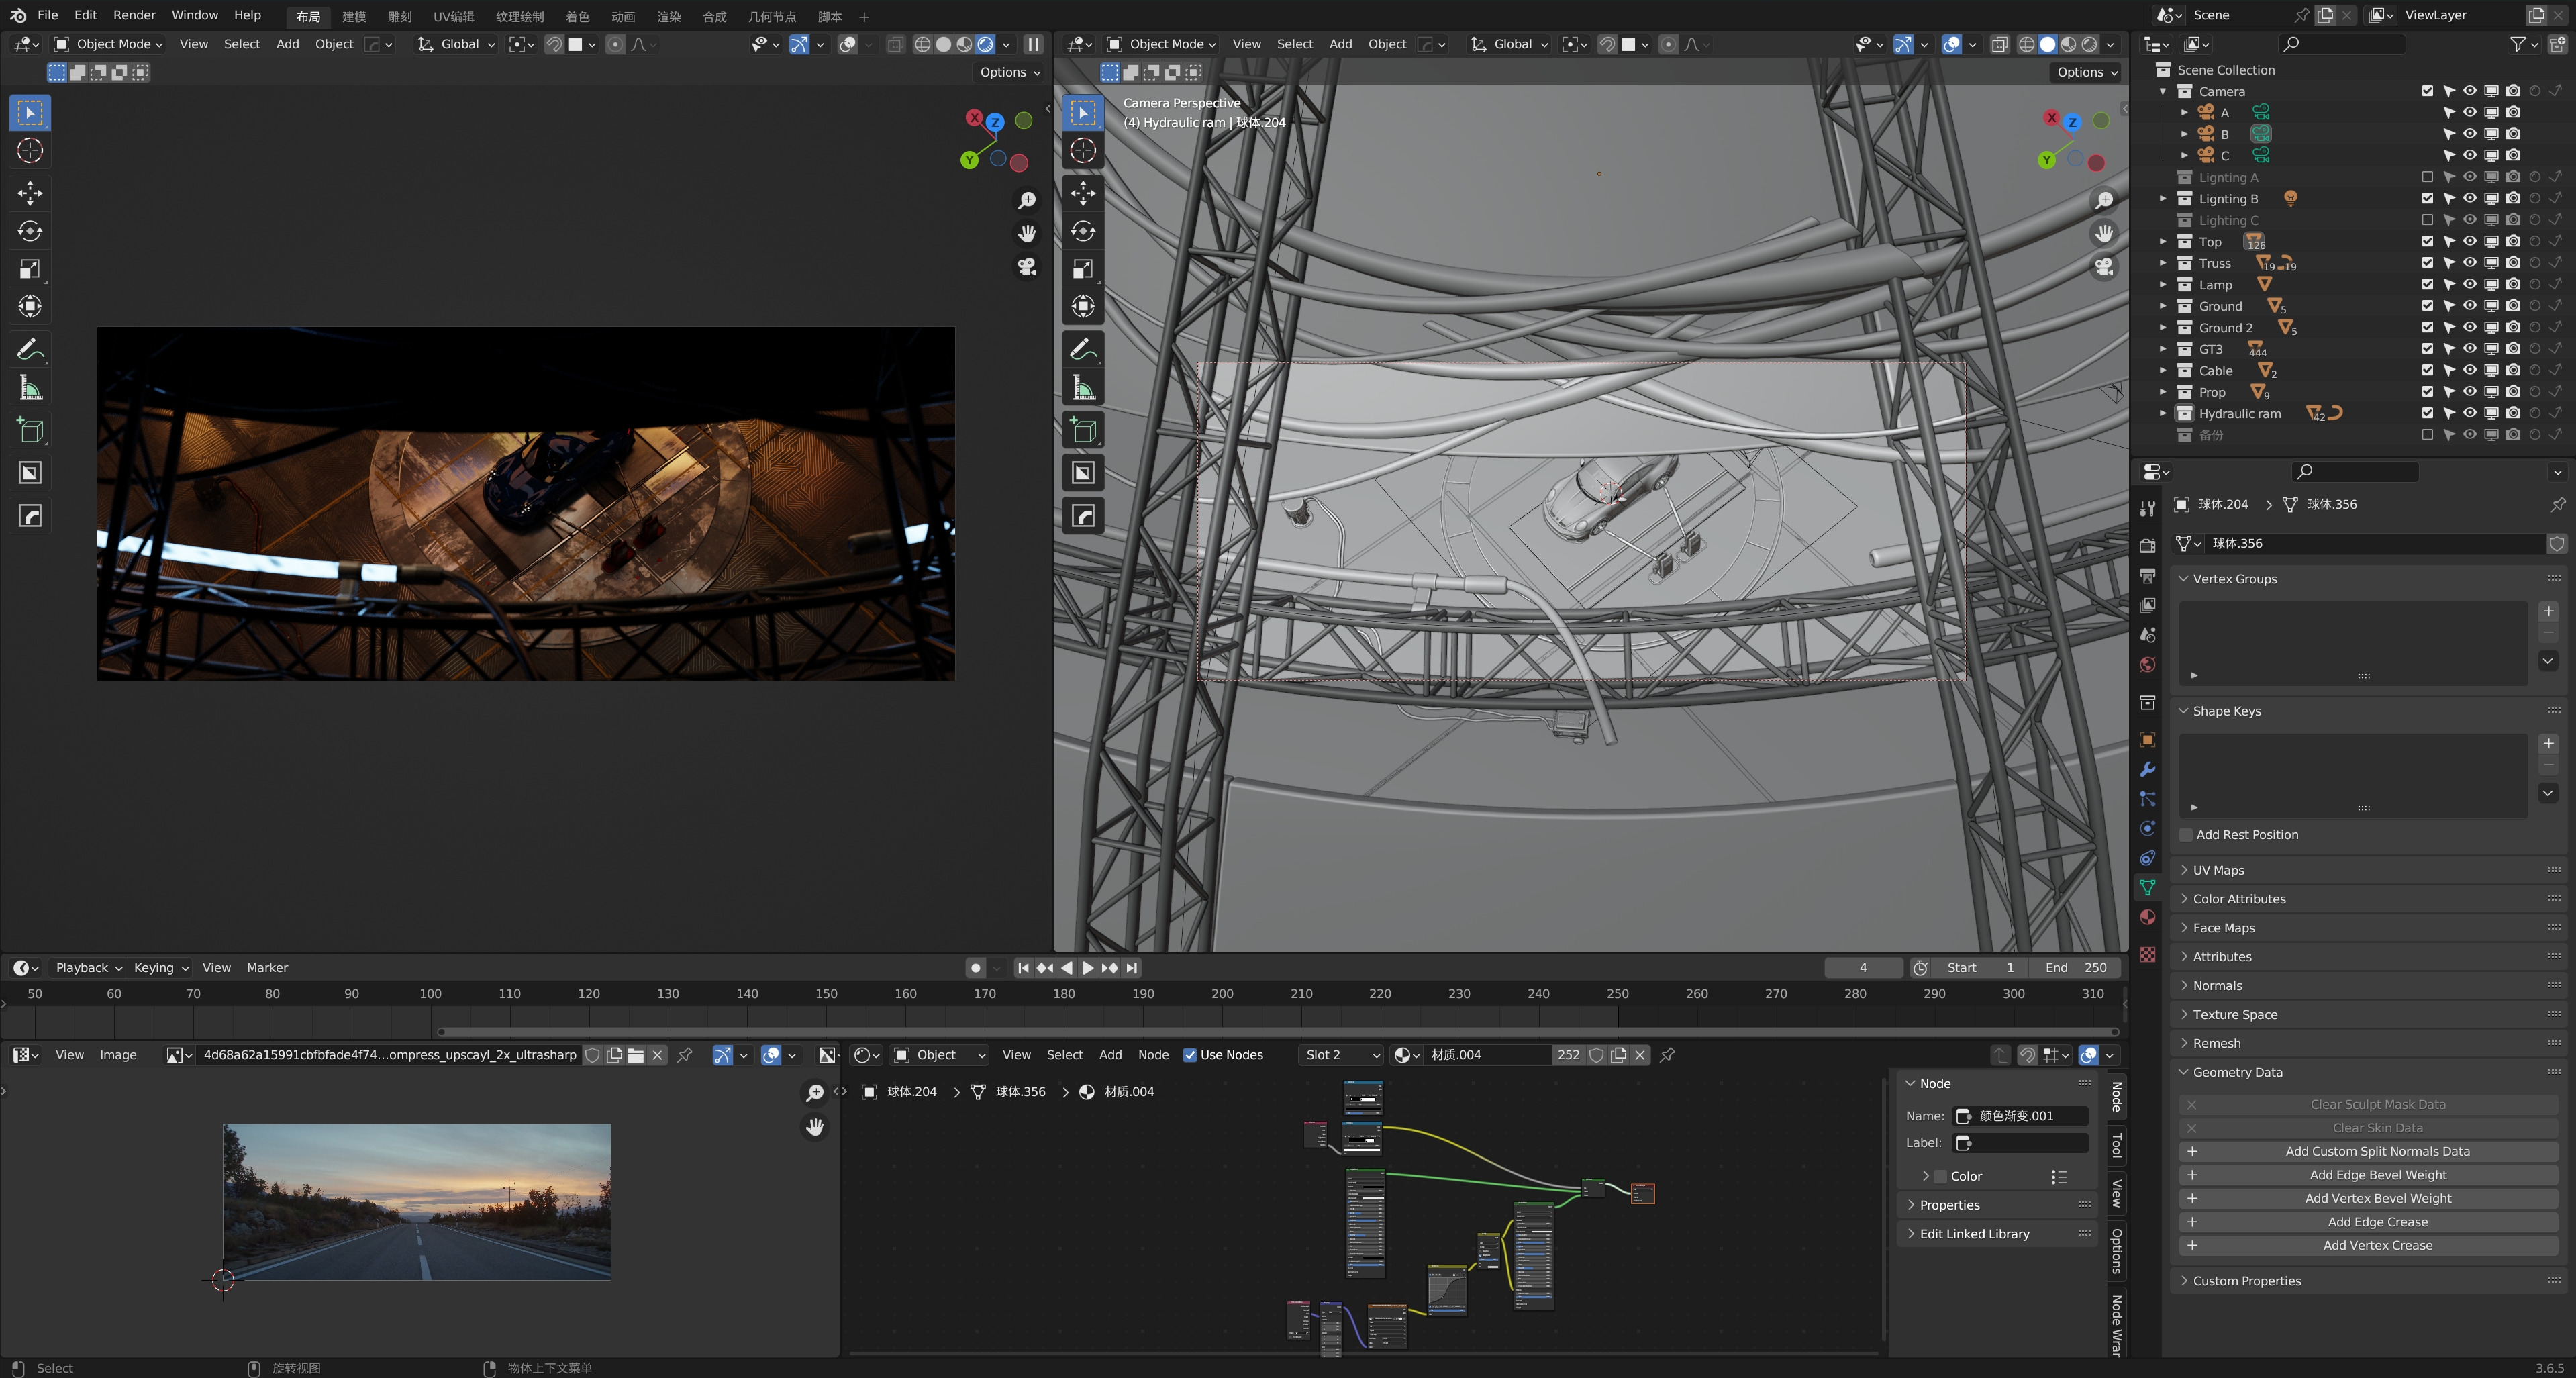
Task: Expand the Lighting B collection
Action: point(2163,198)
